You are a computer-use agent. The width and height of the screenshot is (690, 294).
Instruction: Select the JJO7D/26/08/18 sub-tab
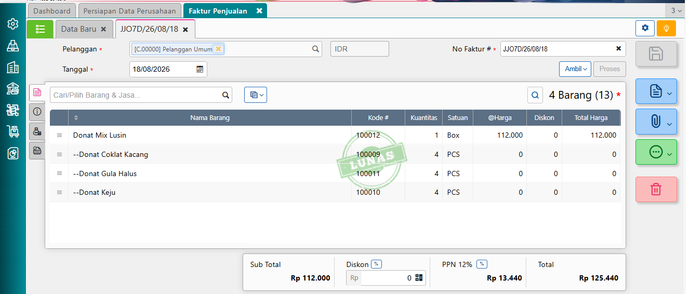(x=149, y=29)
